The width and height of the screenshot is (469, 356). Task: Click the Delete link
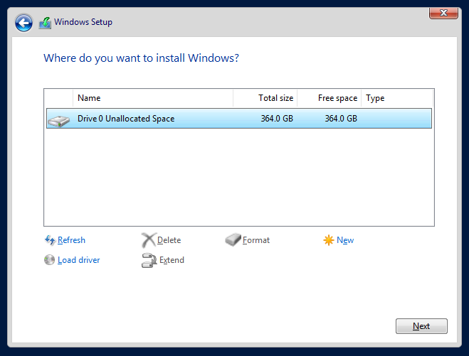pyautogui.click(x=169, y=240)
